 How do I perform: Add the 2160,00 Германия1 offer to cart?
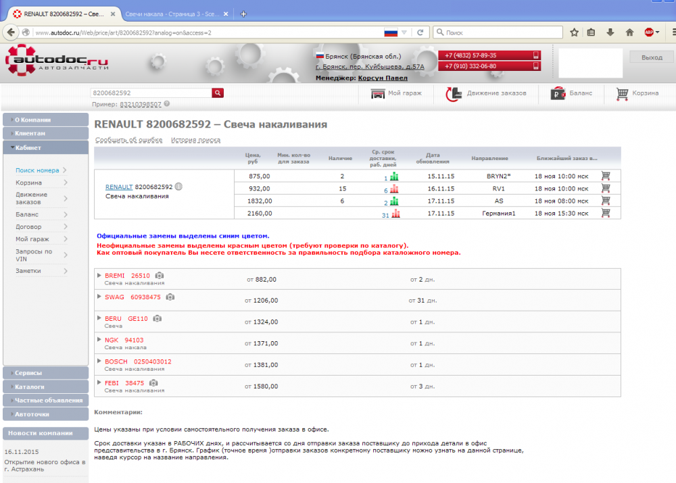click(x=606, y=213)
